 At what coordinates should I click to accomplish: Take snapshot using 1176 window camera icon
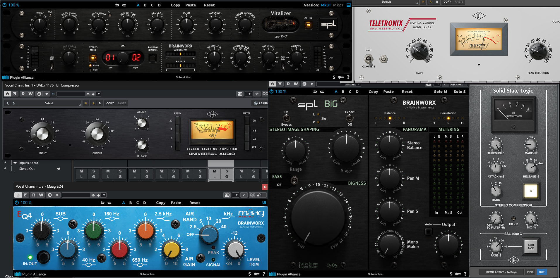click(240, 94)
